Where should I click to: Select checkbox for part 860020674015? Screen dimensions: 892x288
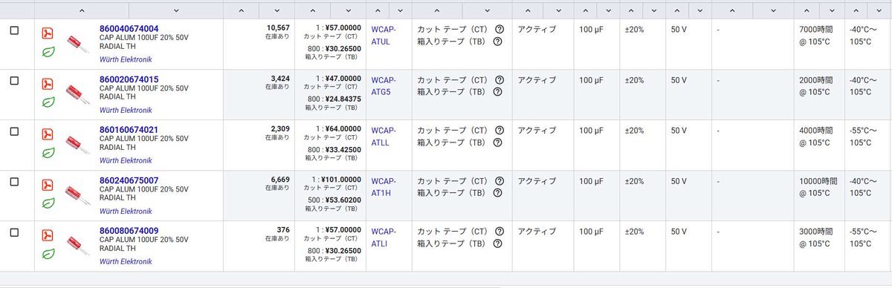pos(14,81)
